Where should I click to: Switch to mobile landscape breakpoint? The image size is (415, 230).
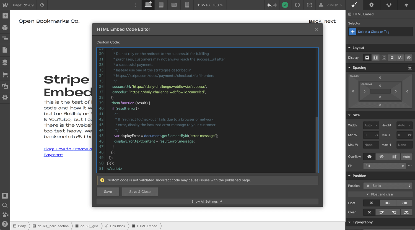[x=174, y=5]
